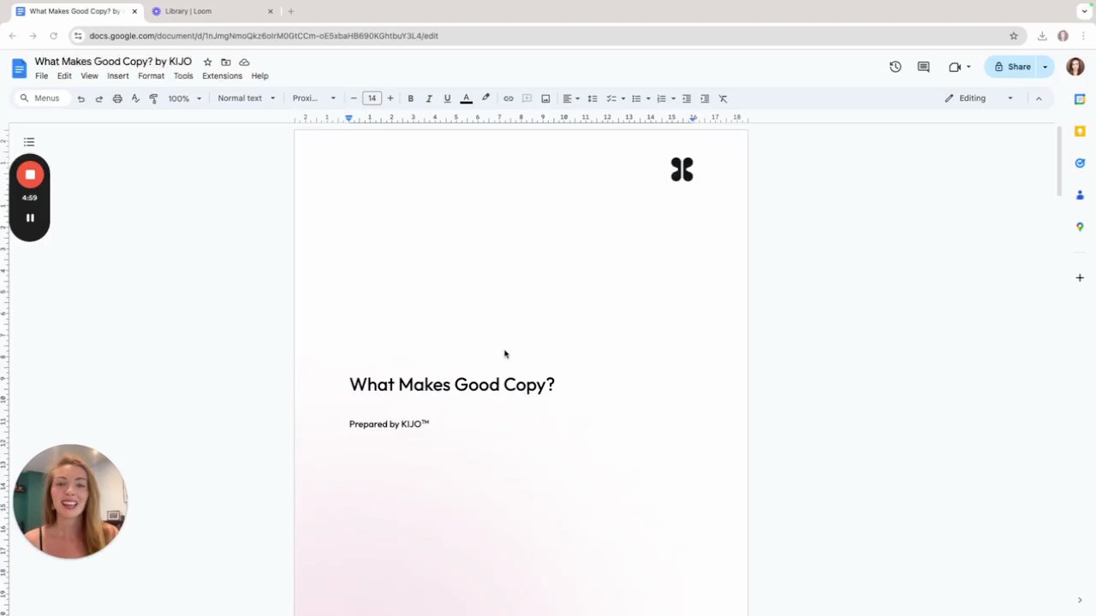Open the Edit menu
1096x616 pixels.
[x=64, y=76]
